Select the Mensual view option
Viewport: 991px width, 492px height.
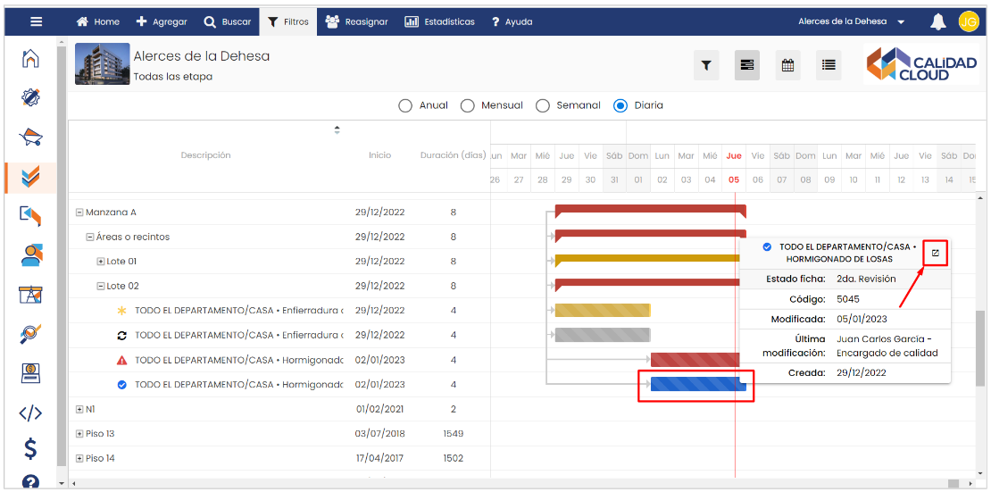(x=467, y=105)
